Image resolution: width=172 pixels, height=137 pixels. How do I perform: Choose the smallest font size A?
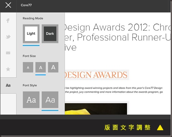(x=28, y=67)
